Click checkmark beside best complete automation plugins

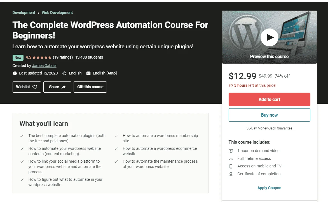[22, 136]
